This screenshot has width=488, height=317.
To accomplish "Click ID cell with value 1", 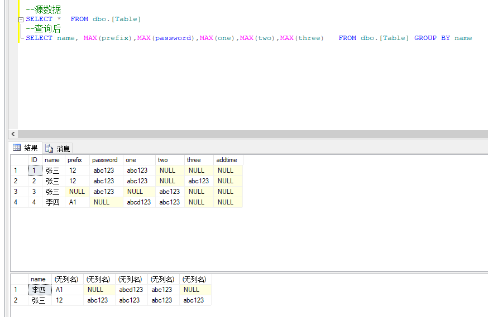I will click(35, 170).
